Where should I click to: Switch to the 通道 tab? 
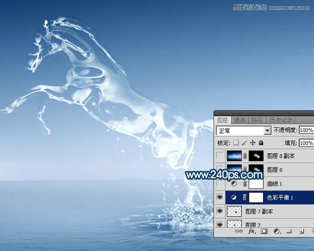pyautogui.click(x=239, y=120)
